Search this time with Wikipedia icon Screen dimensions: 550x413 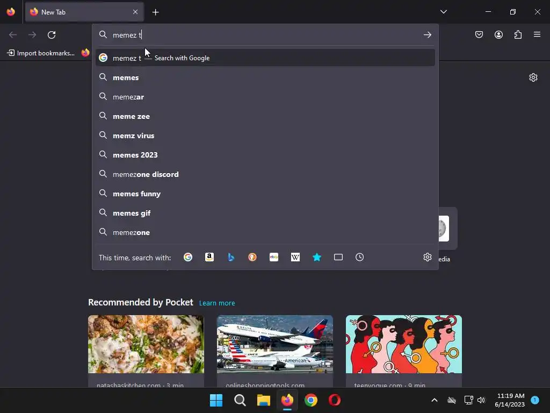[295, 257]
